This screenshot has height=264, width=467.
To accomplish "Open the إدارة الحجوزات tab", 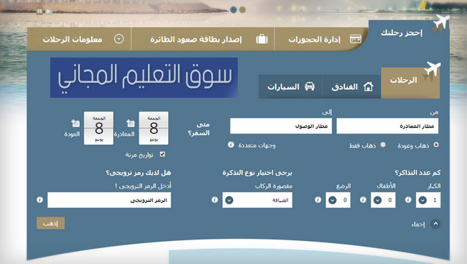I will coord(314,40).
